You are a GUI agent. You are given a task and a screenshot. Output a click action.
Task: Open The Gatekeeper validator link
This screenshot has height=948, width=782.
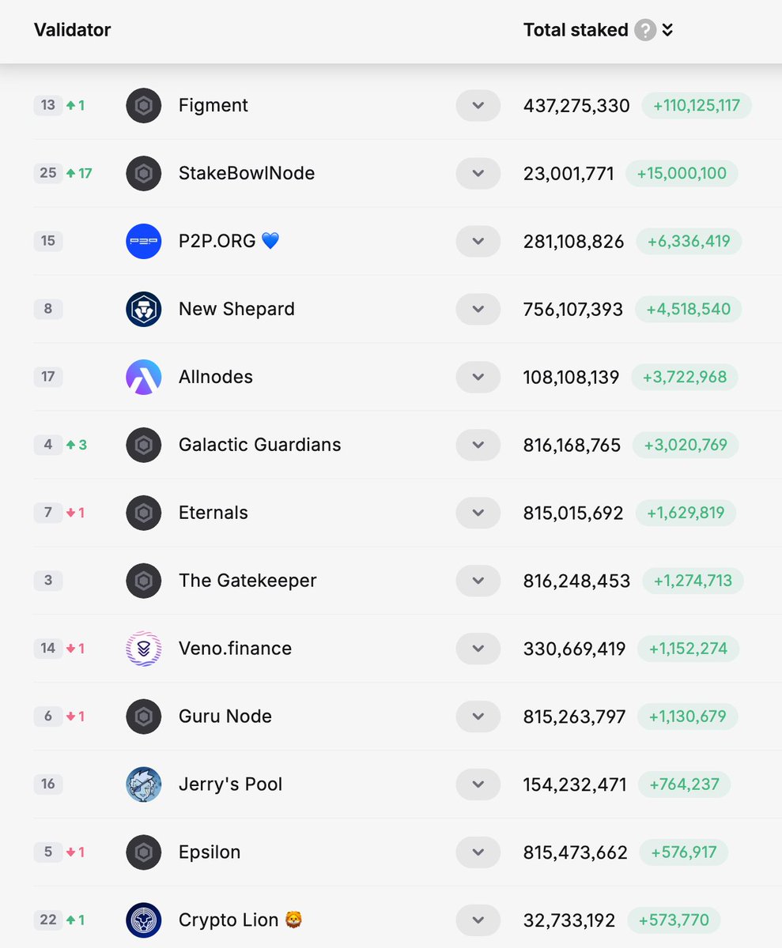(x=247, y=581)
